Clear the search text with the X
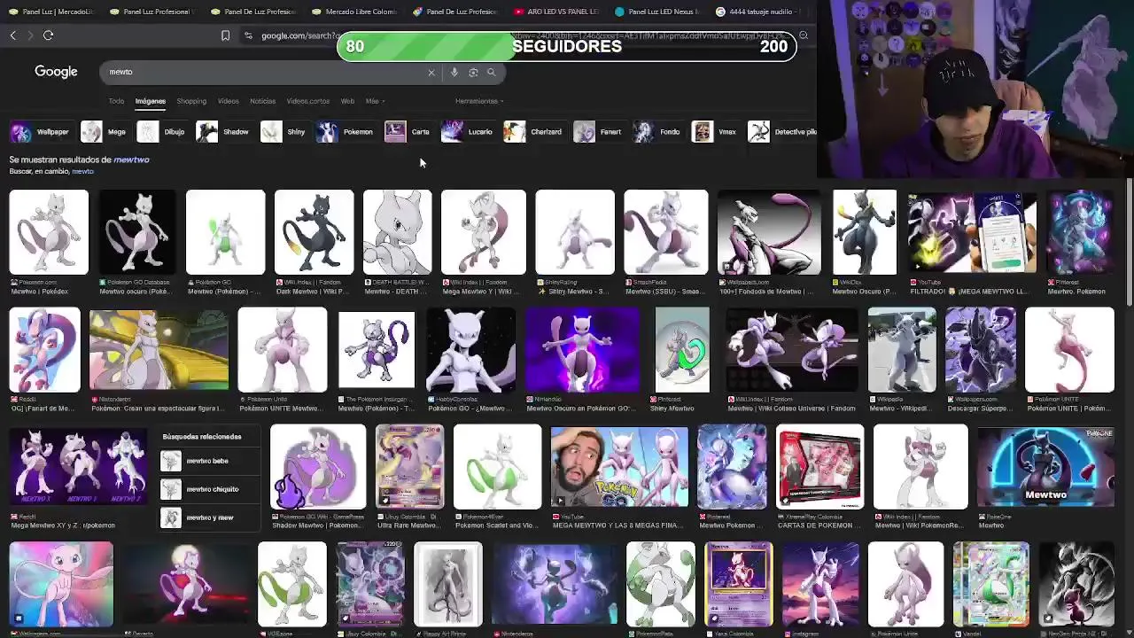The image size is (1134, 638). (x=431, y=73)
